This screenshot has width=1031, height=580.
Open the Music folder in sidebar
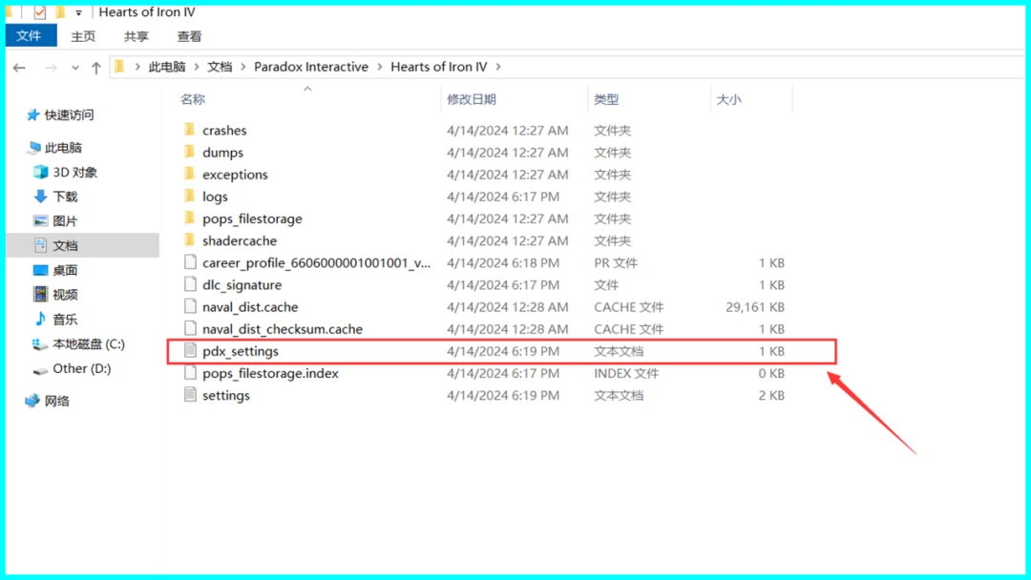[x=40, y=320]
